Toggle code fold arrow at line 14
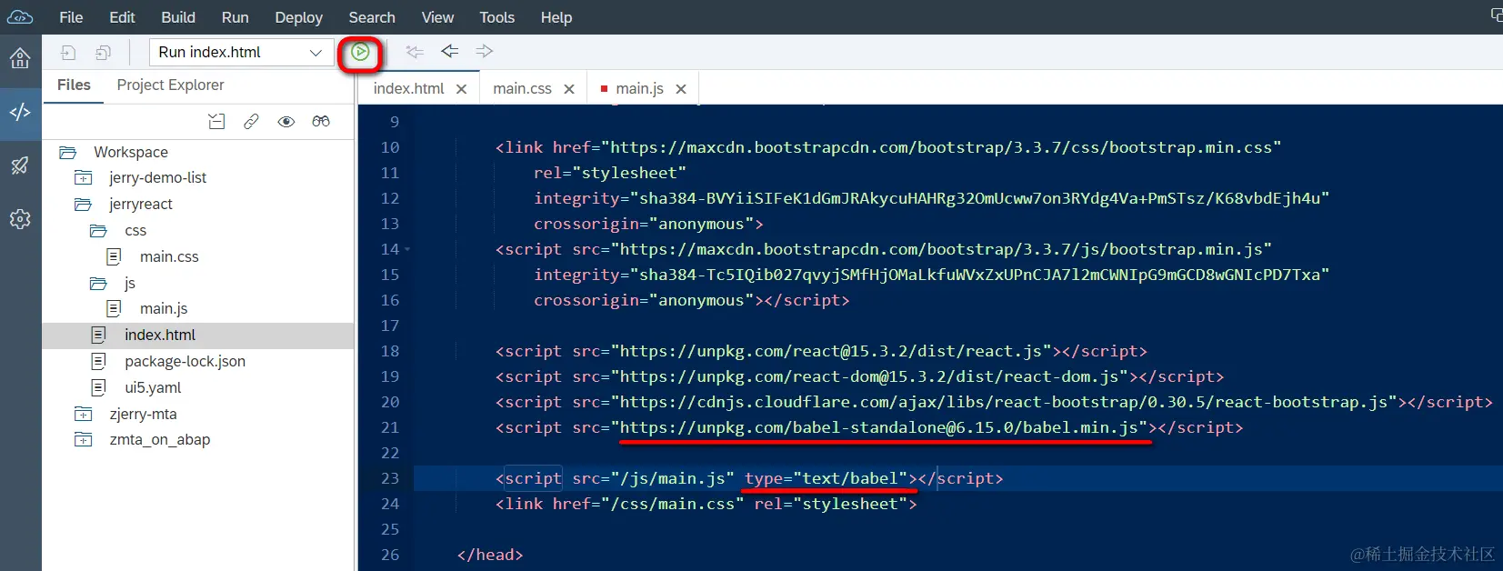This screenshot has width=1503, height=571. coord(407,249)
